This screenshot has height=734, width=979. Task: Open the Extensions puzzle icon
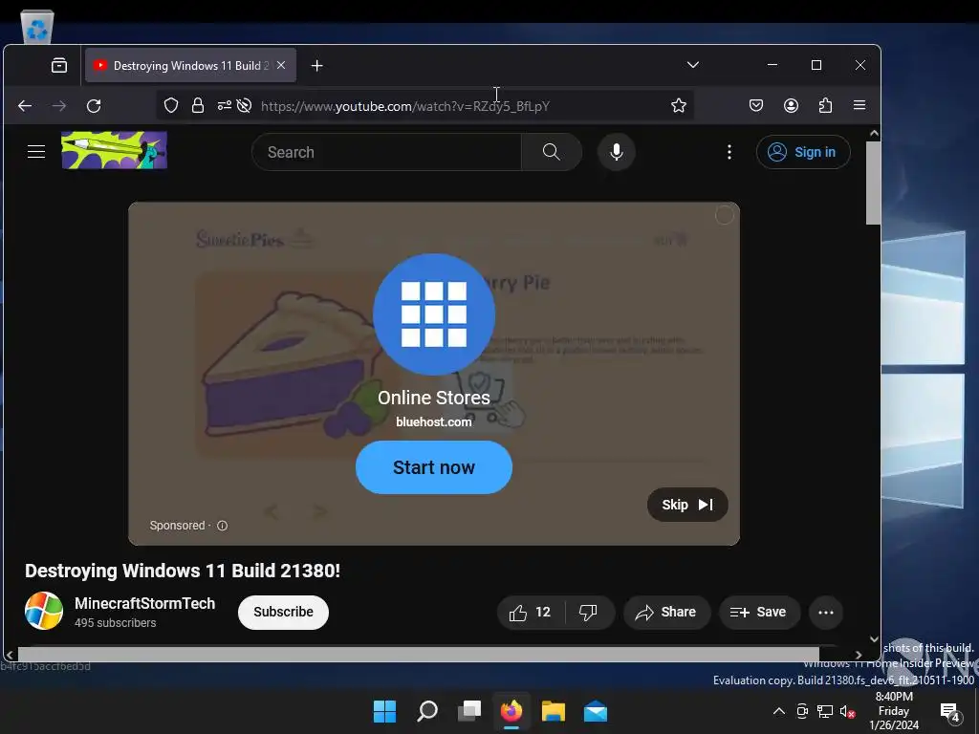(x=825, y=105)
